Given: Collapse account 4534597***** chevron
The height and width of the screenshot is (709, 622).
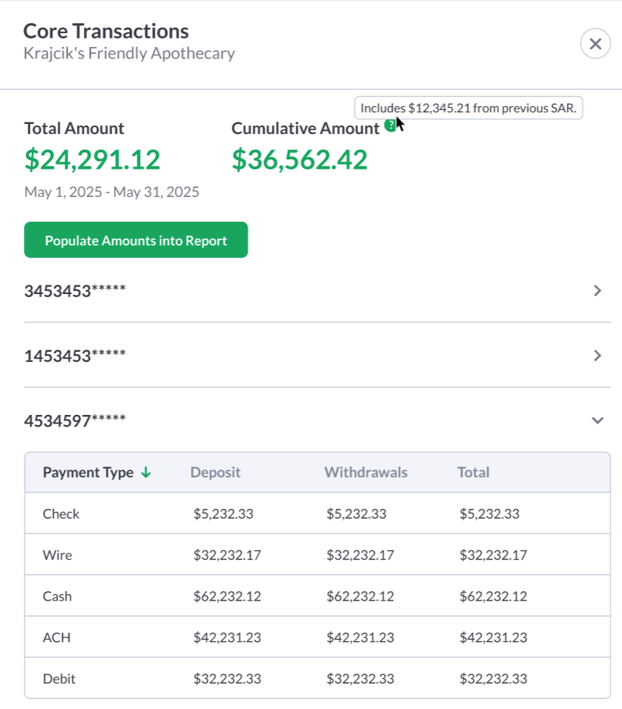Looking at the screenshot, I should pos(597,420).
